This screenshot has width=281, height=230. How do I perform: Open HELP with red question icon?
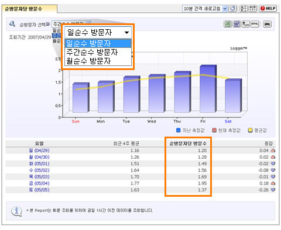tap(268, 9)
